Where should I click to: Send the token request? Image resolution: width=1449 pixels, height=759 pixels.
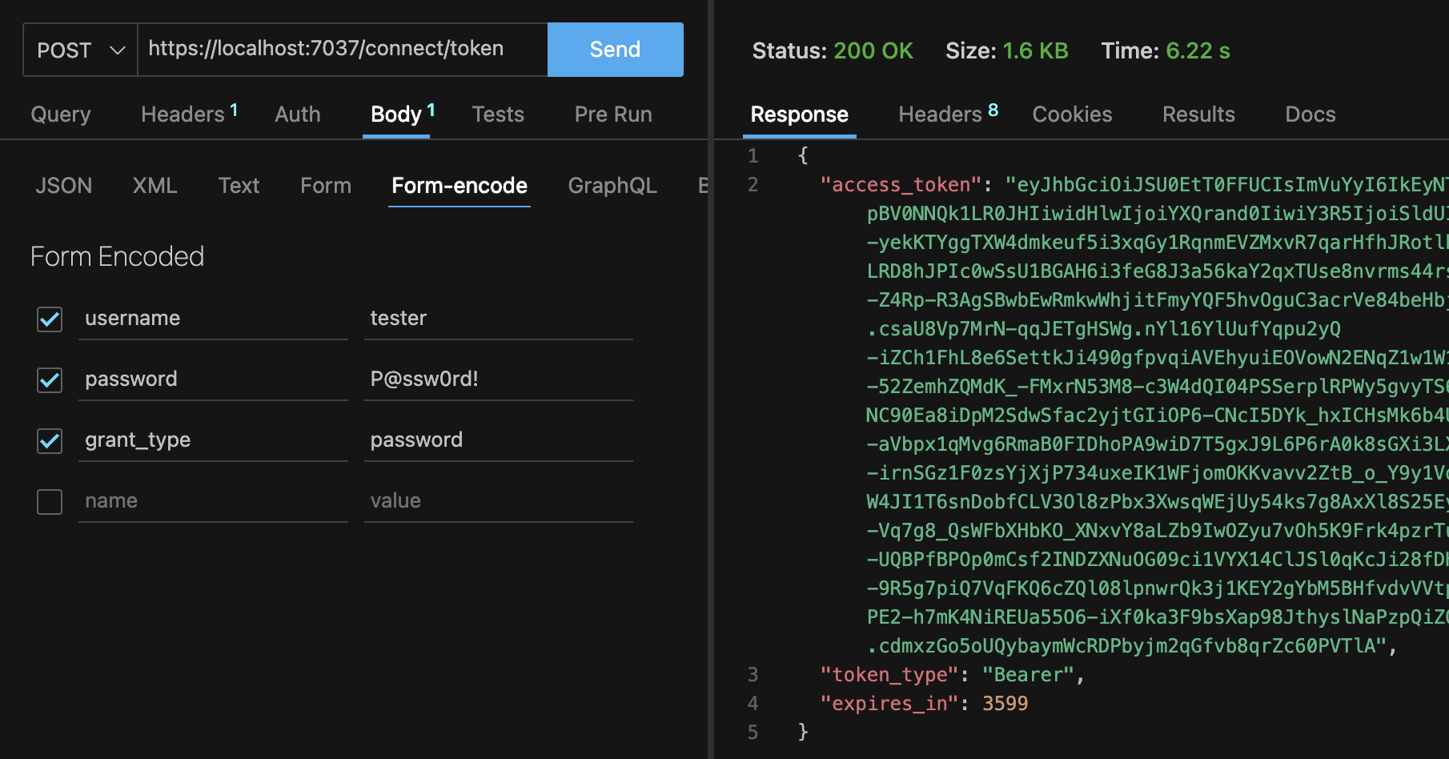615,50
